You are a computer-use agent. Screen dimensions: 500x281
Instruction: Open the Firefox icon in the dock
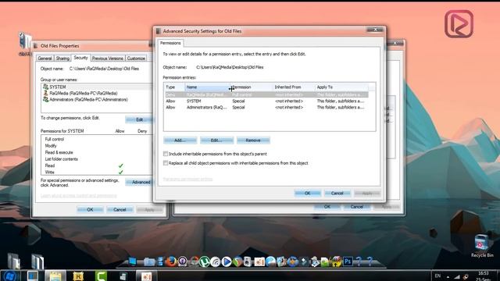(171, 261)
